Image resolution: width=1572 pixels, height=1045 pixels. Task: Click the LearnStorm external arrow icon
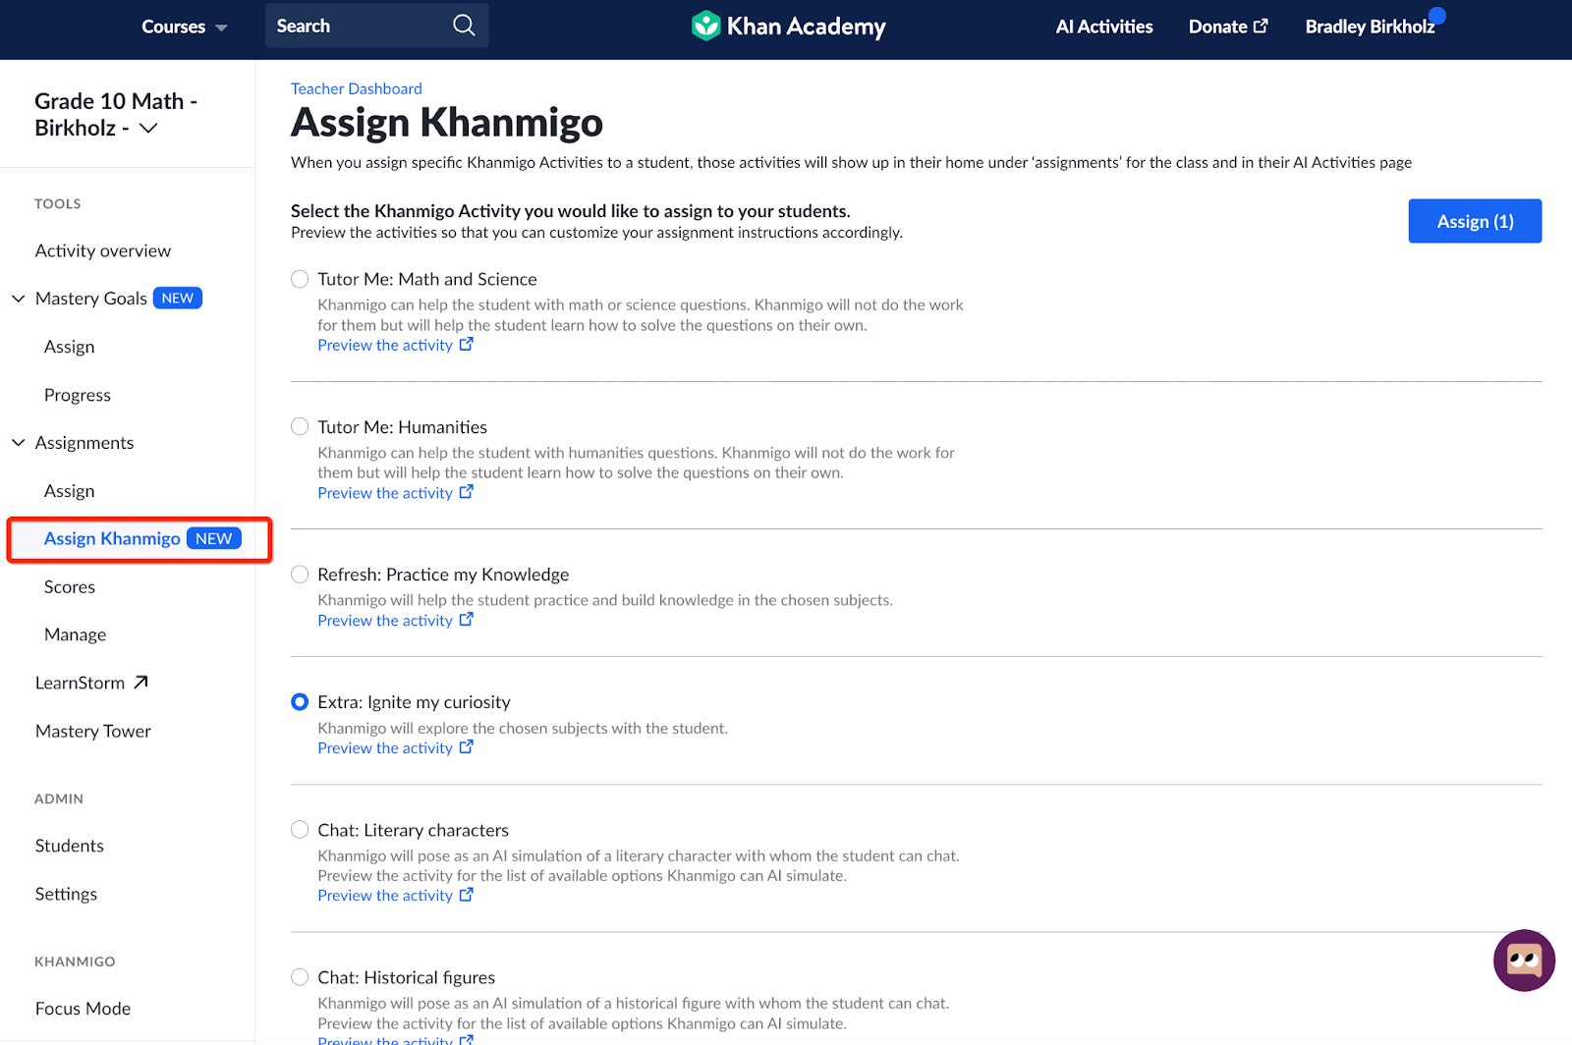pyautogui.click(x=140, y=681)
